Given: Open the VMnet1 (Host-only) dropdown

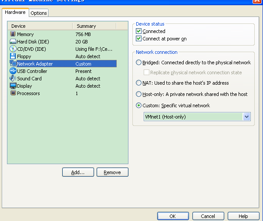Looking at the screenshot, I should [x=246, y=117].
